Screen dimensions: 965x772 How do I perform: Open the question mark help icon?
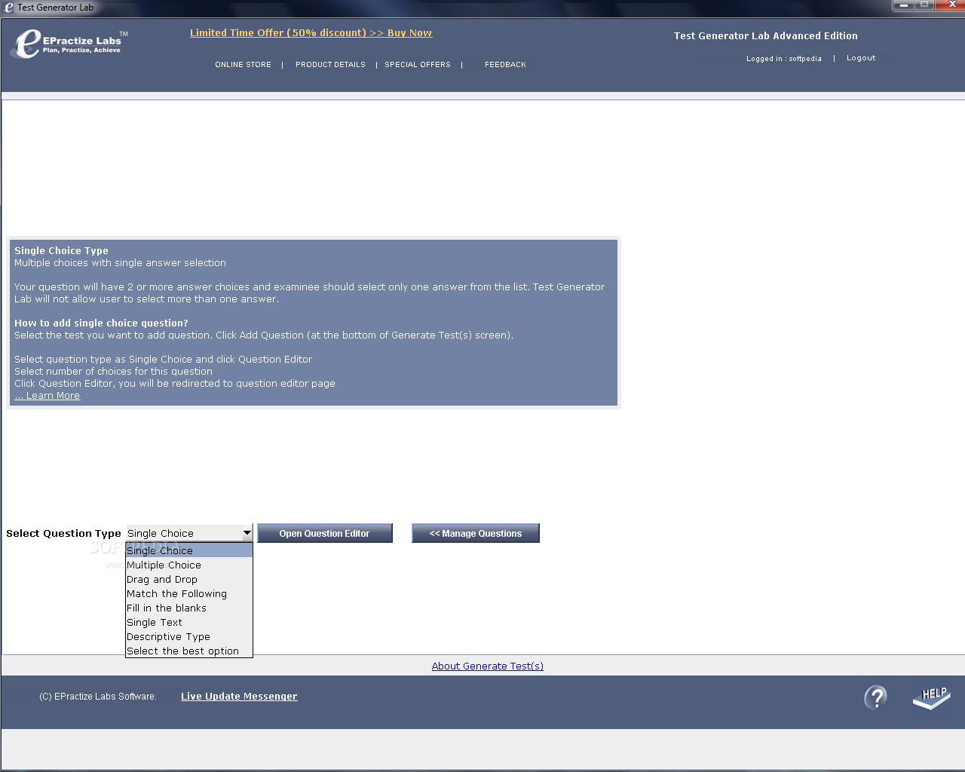(x=875, y=697)
